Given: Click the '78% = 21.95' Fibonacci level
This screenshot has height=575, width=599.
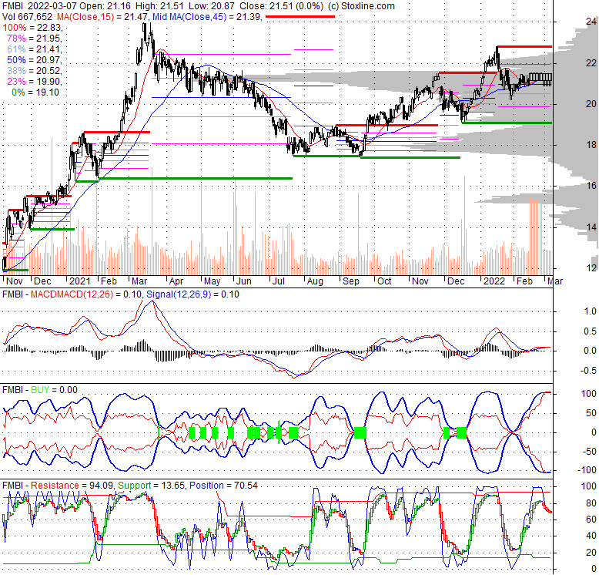Looking at the screenshot, I should point(35,39).
